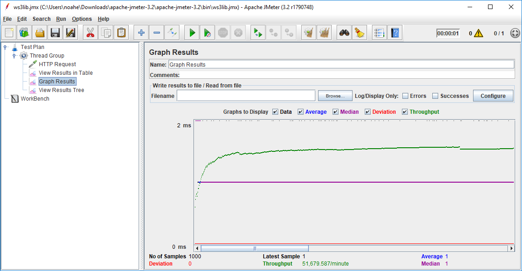This screenshot has height=271, width=522.
Task: Open the Help documentation book icon
Action: [395, 32]
